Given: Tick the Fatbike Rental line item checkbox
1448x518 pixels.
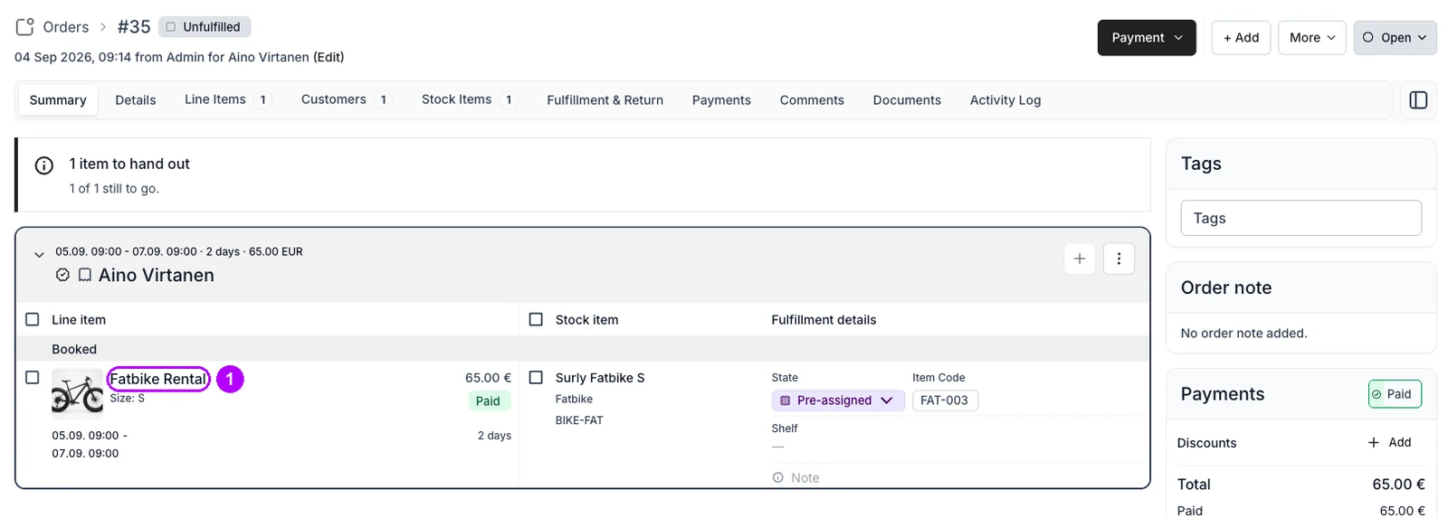Looking at the screenshot, I should click(x=33, y=377).
